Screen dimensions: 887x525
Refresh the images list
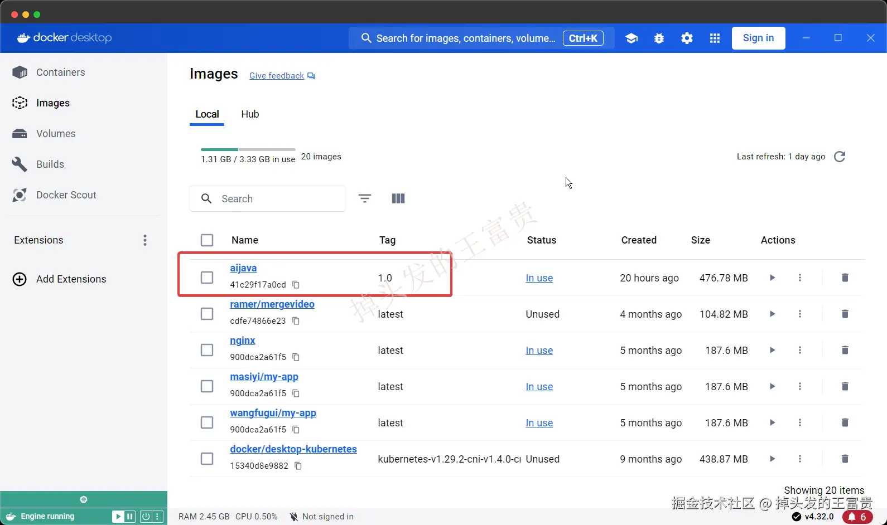(x=840, y=157)
